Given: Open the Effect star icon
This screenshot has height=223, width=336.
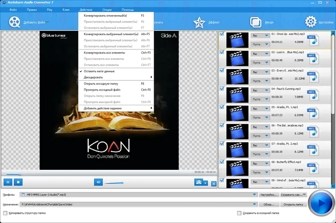Looking at the screenshot, I should pos(199,23).
